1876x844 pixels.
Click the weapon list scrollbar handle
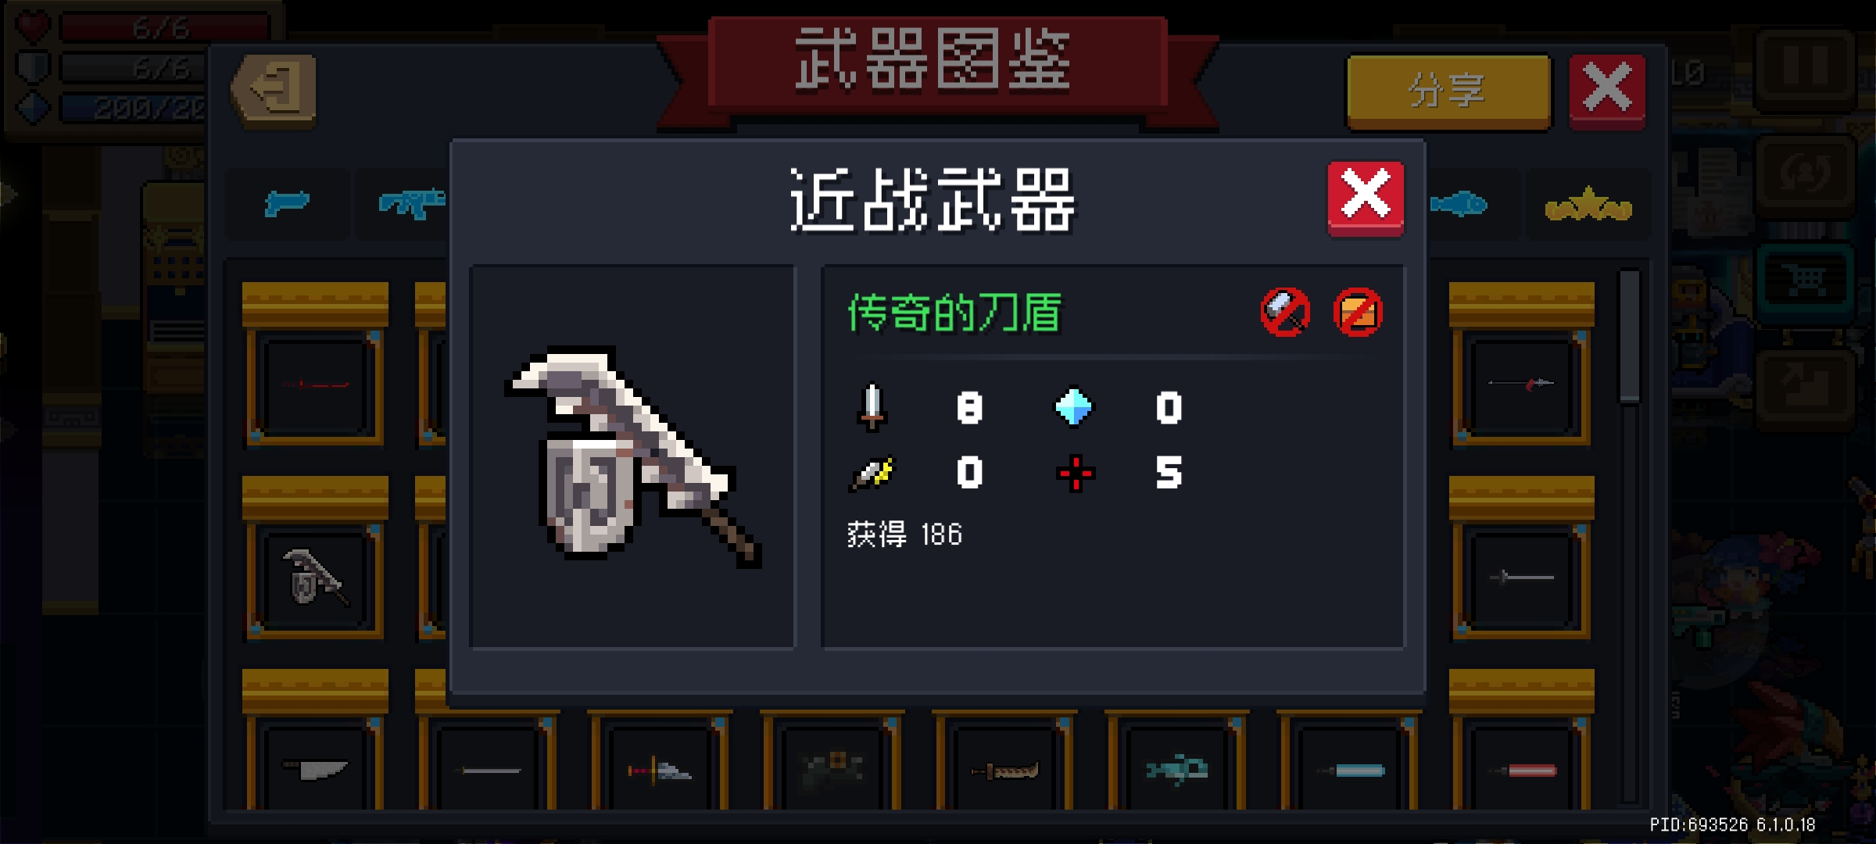tap(1630, 336)
